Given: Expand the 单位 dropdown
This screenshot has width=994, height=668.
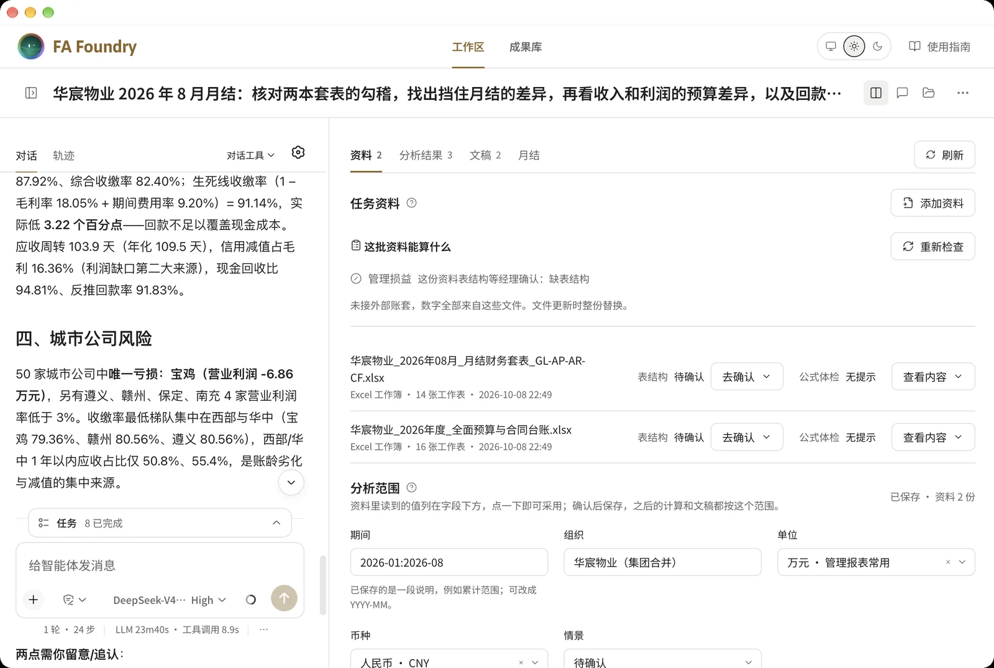Looking at the screenshot, I should coord(962,562).
